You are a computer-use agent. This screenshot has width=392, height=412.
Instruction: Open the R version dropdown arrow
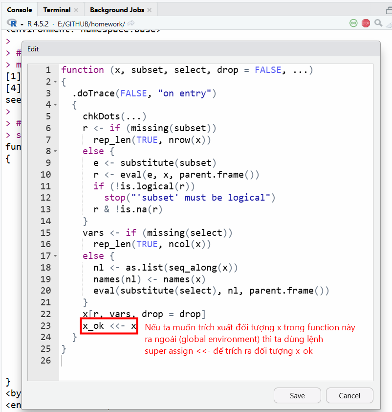pos(22,24)
